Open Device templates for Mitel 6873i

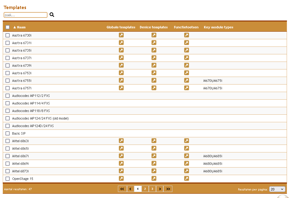[x=154, y=171]
